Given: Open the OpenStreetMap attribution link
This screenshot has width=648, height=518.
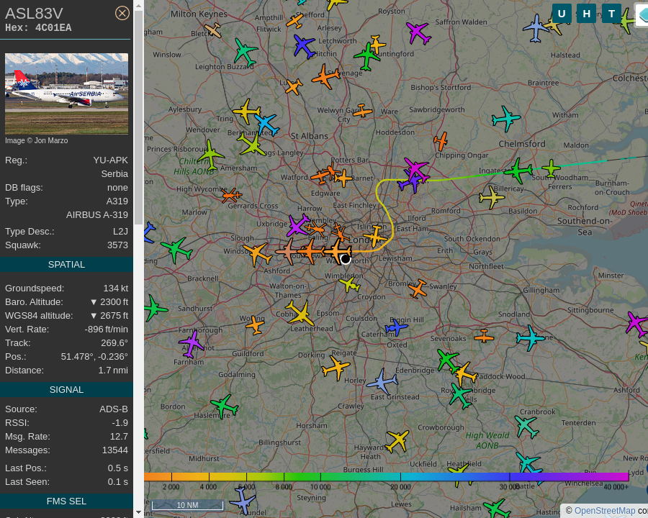Looking at the screenshot, I should click(x=605, y=511).
